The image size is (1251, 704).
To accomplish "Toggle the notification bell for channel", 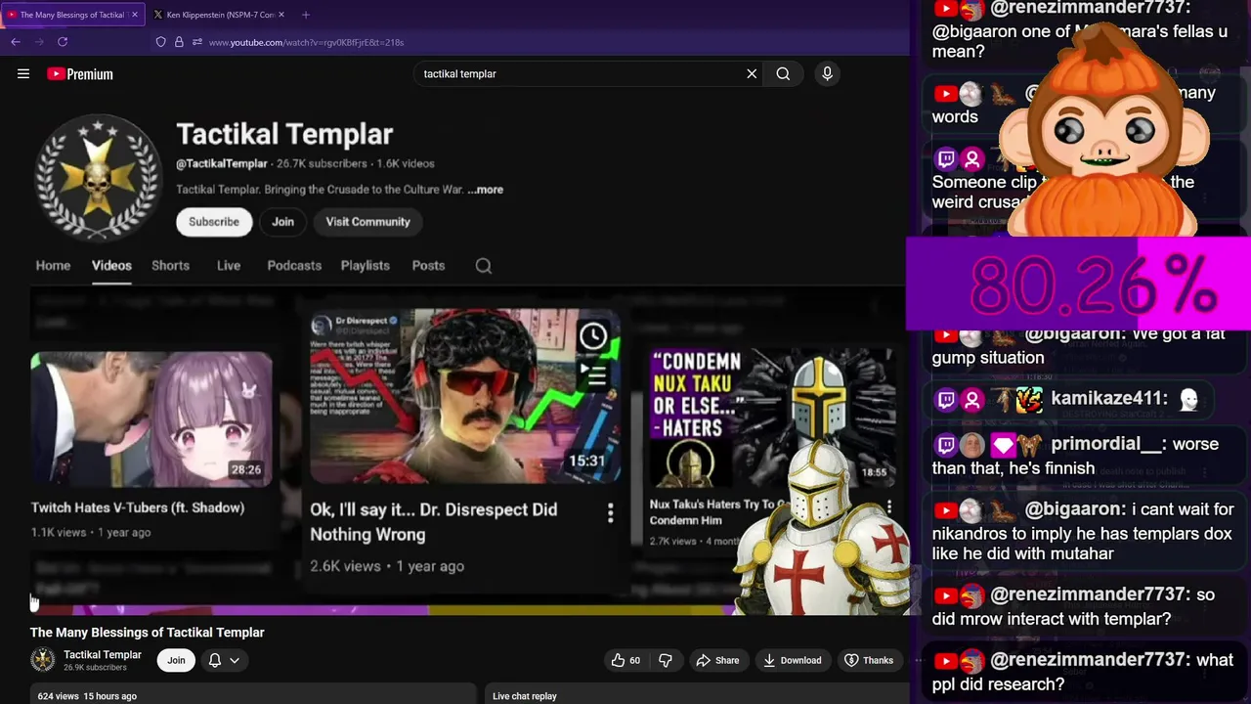I will tap(215, 660).
